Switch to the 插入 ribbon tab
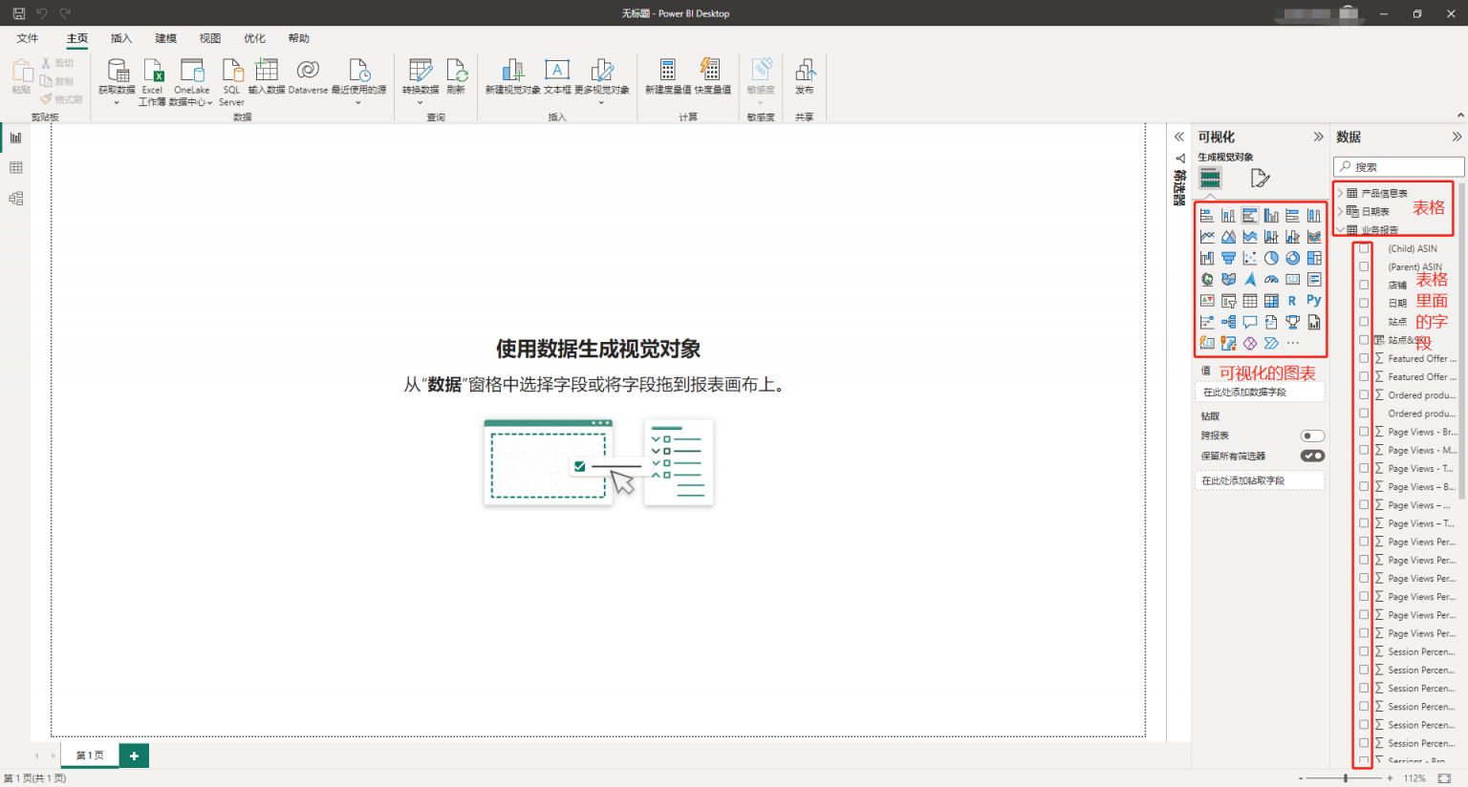Image resolution: width=1468 pixels, height=787 pixels. point(121,38)
